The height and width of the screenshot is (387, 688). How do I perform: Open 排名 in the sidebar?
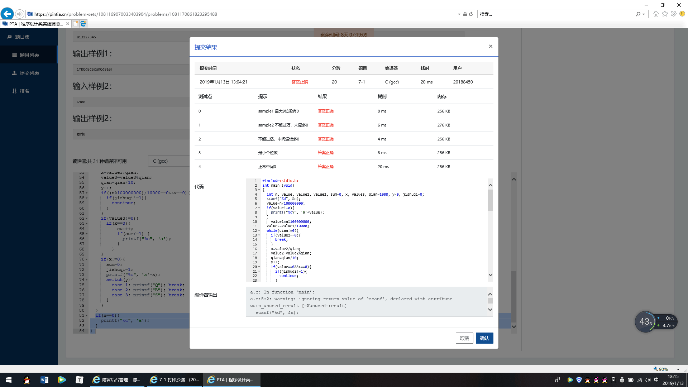pos(24,91)
